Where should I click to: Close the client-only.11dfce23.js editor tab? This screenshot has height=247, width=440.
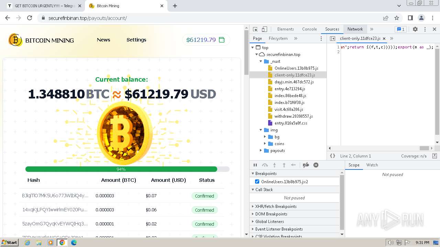[x=384, y=38]
